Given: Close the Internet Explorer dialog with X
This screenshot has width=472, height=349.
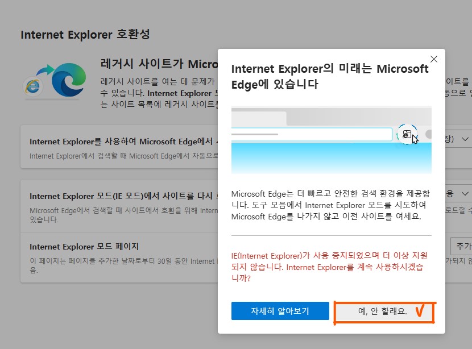Looking at the screenshot, I should click(434, 59).
